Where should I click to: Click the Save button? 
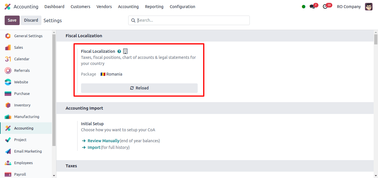tap(12, 20)
